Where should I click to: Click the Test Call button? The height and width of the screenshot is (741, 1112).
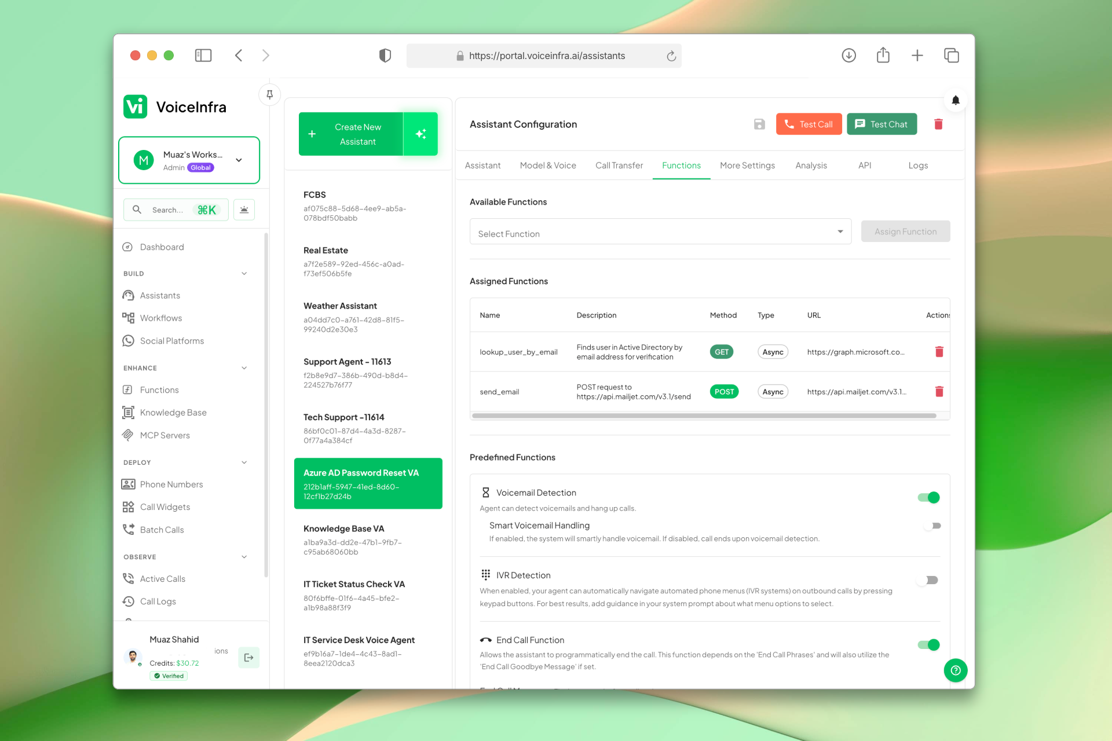pyautogui.click(x=809, y=124)
